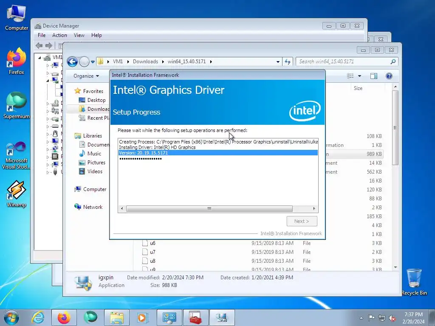The height and width of the screenshot is (326, 435).
Task: Change the view with the view icon
Action: 350,76
